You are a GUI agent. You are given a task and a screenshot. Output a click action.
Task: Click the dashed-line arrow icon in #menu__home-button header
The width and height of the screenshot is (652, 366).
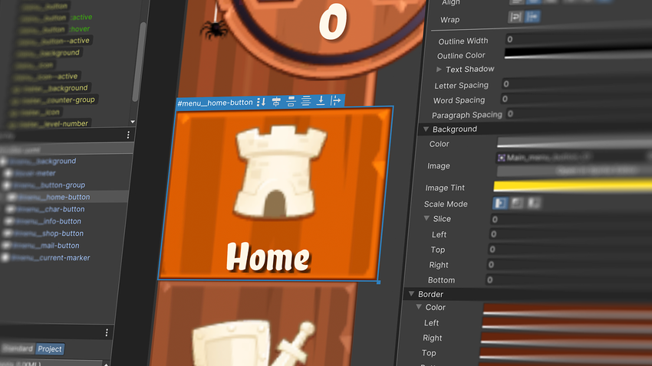(335, 100)
